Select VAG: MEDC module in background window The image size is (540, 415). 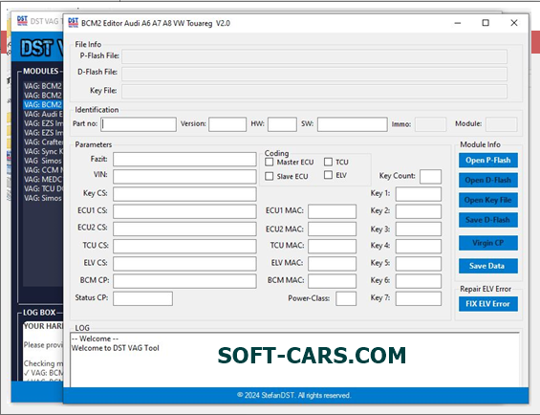click(x=43, y=179)
